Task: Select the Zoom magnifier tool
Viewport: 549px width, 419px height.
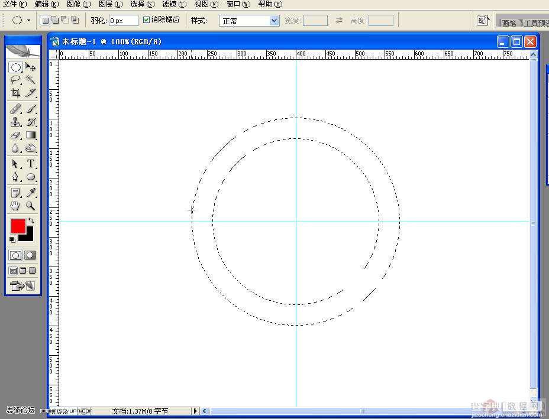Action: (31, 206)
